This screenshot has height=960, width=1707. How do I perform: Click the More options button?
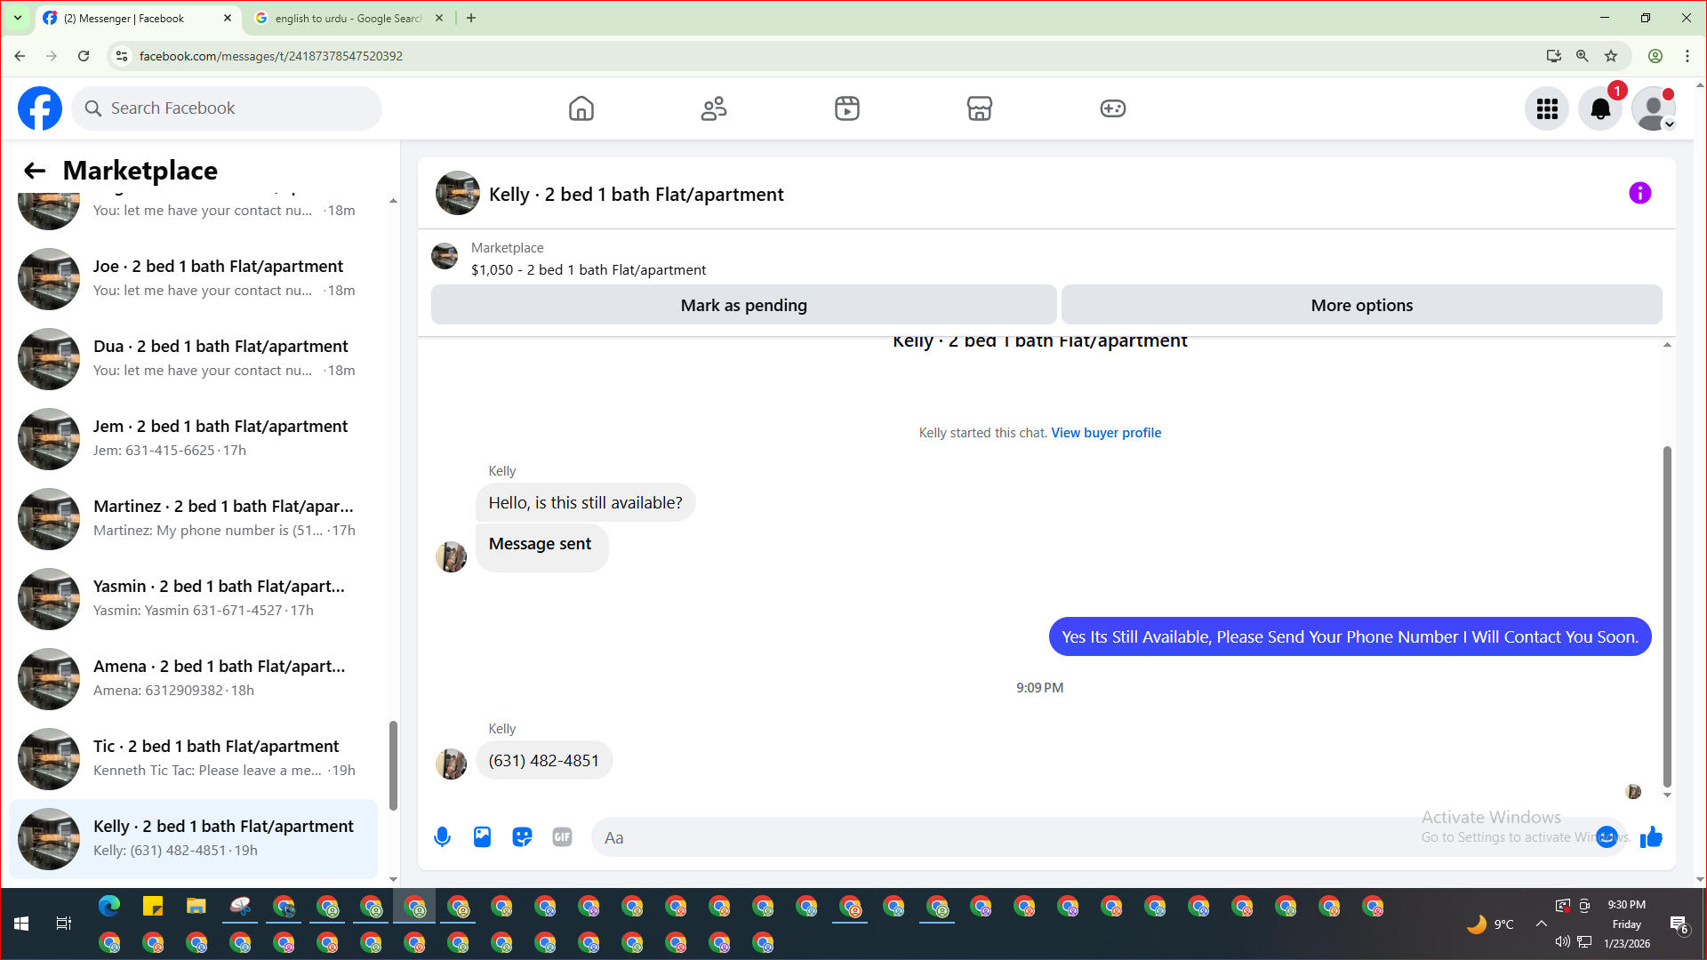[1361, 305]
